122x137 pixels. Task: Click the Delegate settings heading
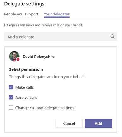[24, 4]
